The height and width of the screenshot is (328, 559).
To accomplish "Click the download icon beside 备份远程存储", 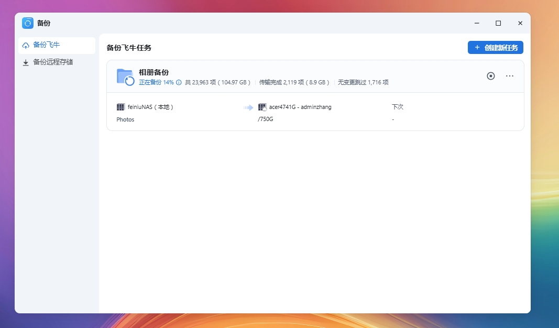I will (x=26, y=63).
